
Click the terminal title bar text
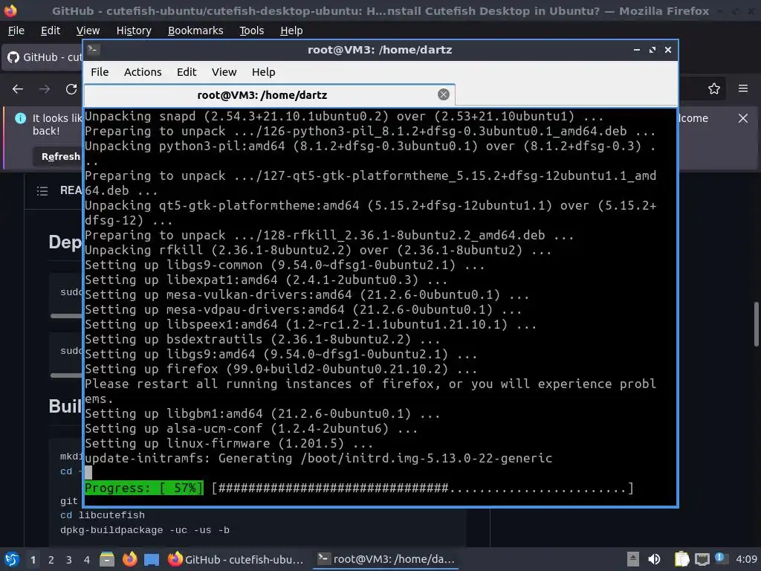pyautogui.click(x=380, y=50)
